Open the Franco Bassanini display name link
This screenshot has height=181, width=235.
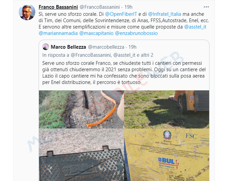coord(58,7)
